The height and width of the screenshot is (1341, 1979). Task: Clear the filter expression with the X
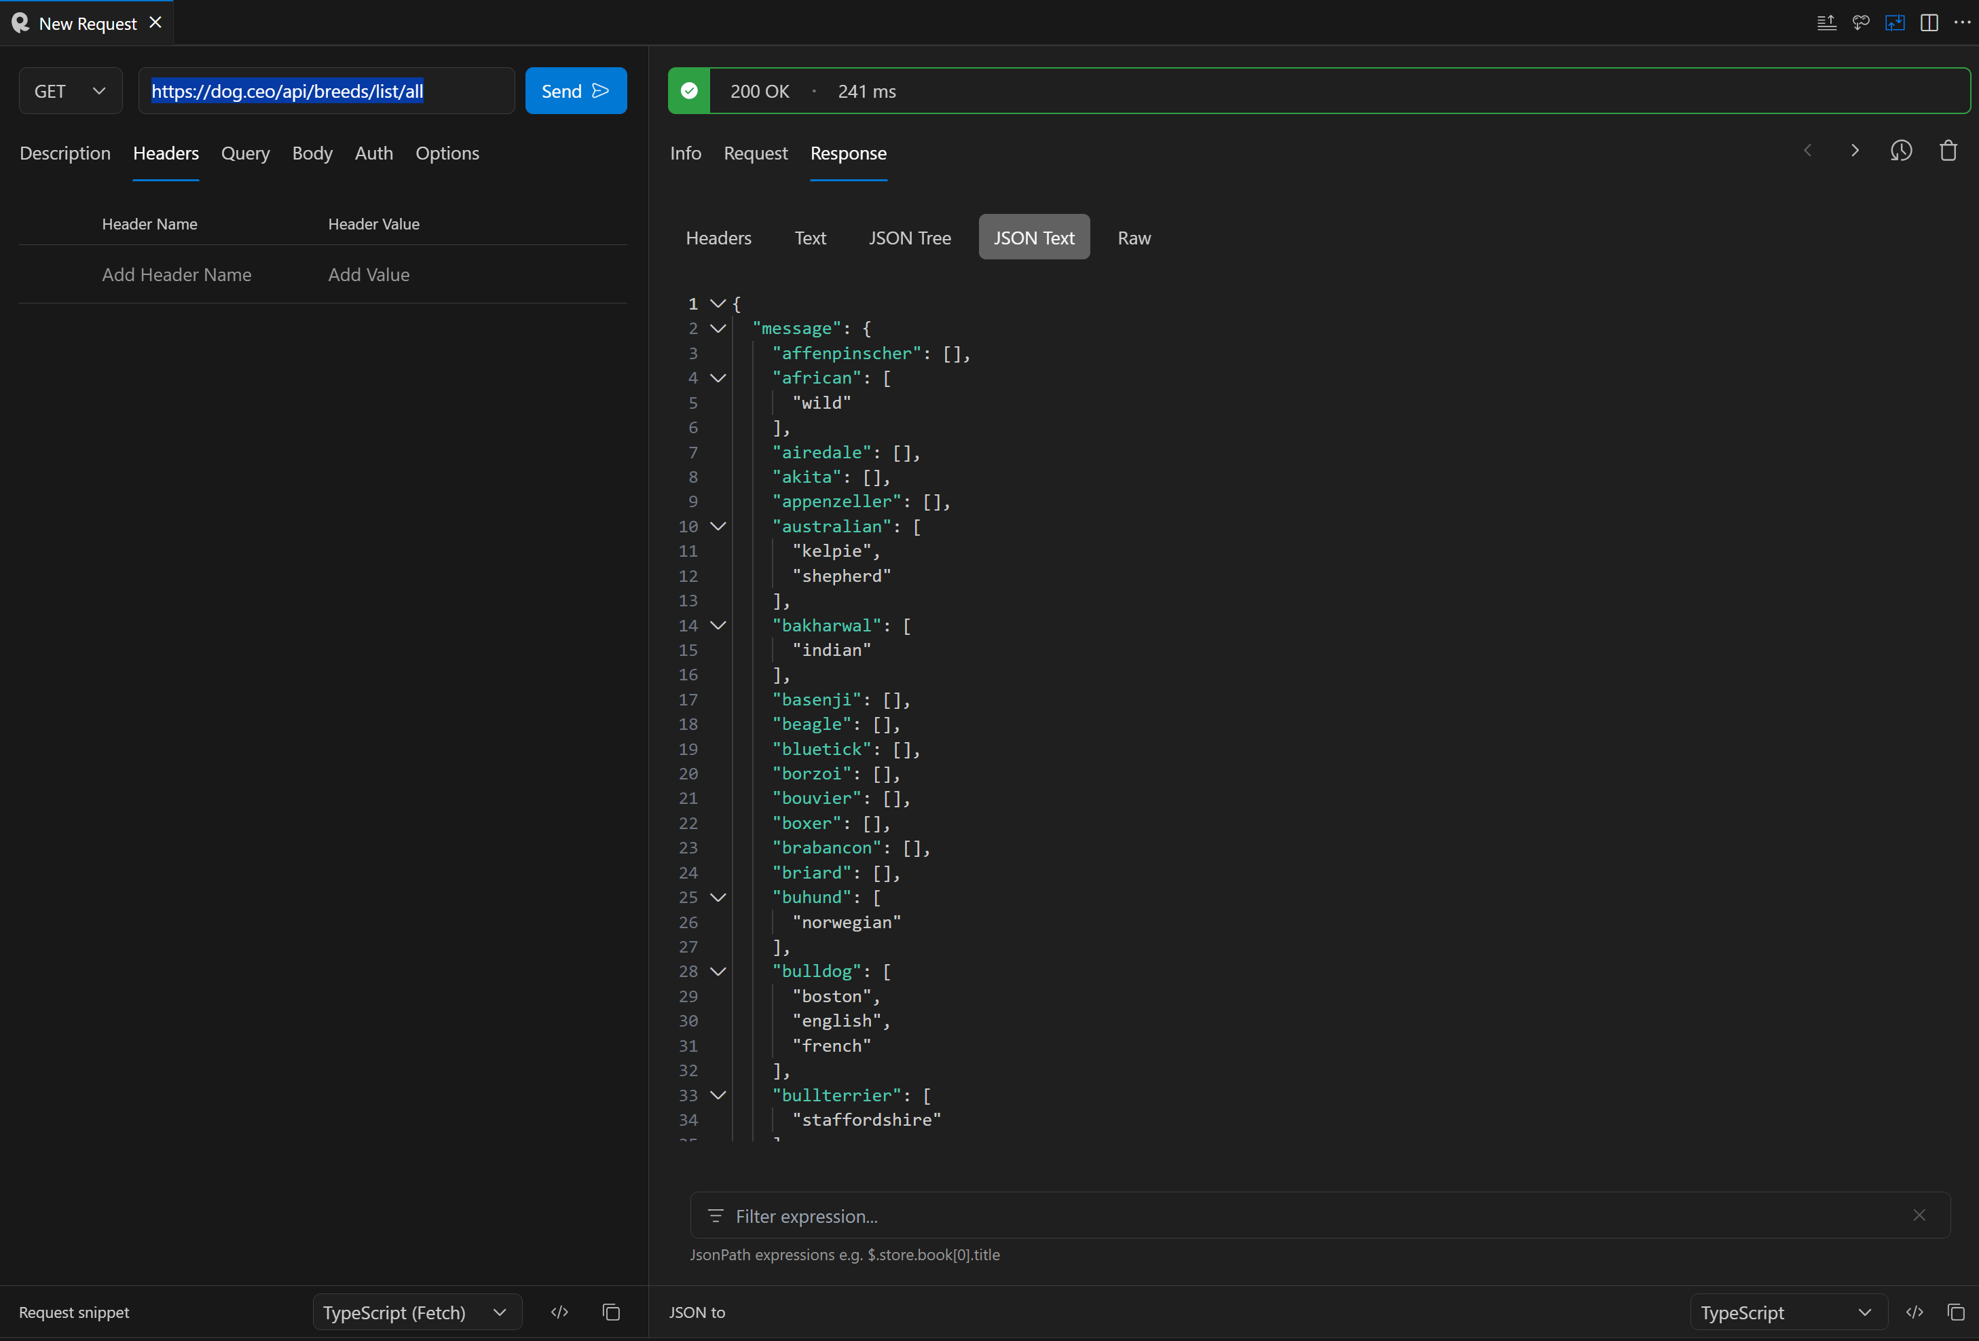(1919, 1216)
